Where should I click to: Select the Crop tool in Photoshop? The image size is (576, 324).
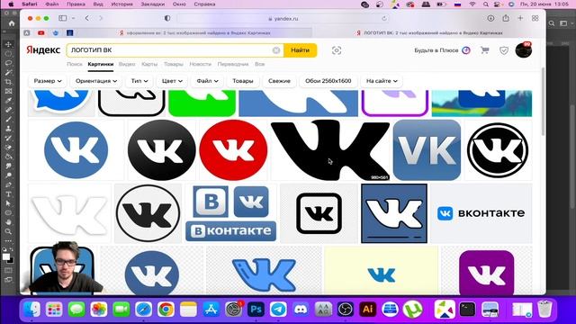click(x=8, y=82)
